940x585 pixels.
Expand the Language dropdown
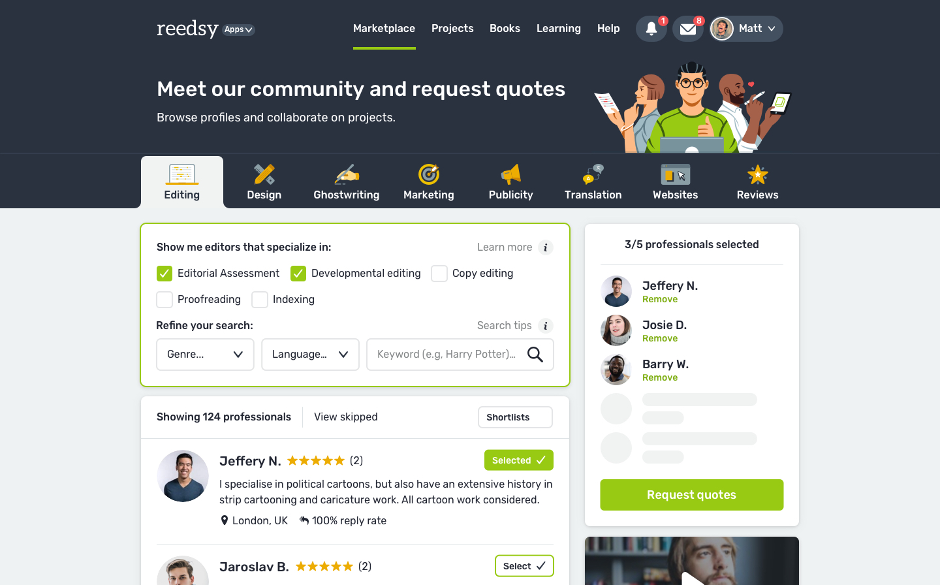[310, 355]
